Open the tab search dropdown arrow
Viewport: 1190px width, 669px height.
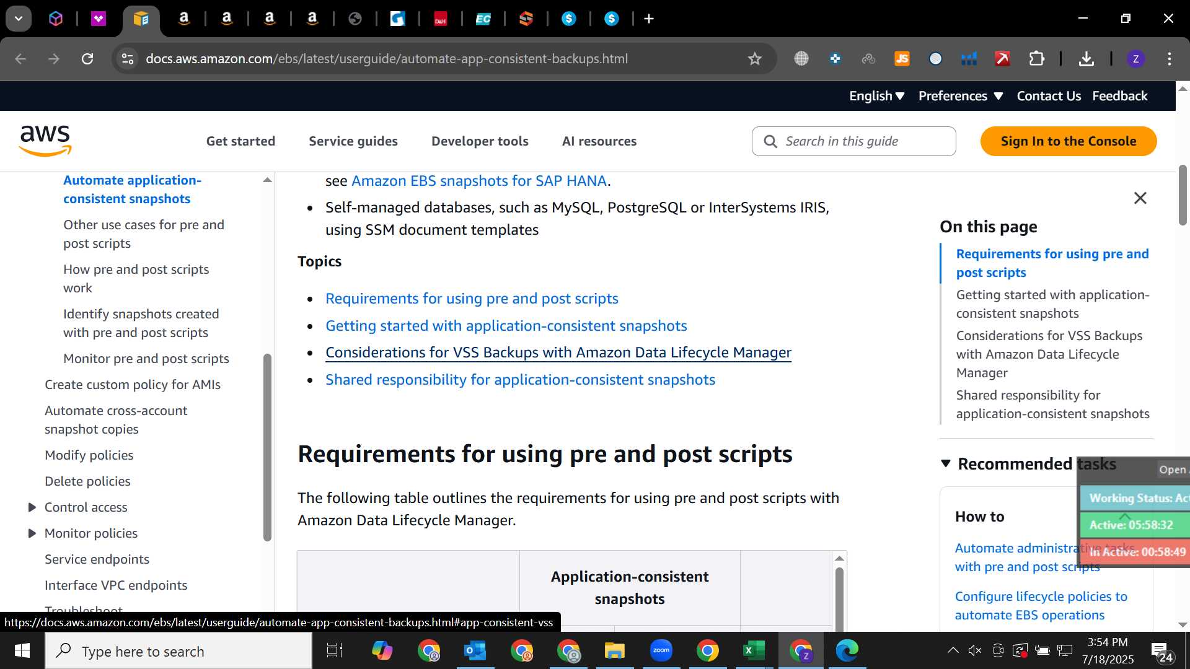[19, 19]
